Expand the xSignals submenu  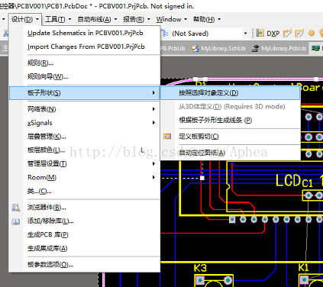click(x=85, y=123)
